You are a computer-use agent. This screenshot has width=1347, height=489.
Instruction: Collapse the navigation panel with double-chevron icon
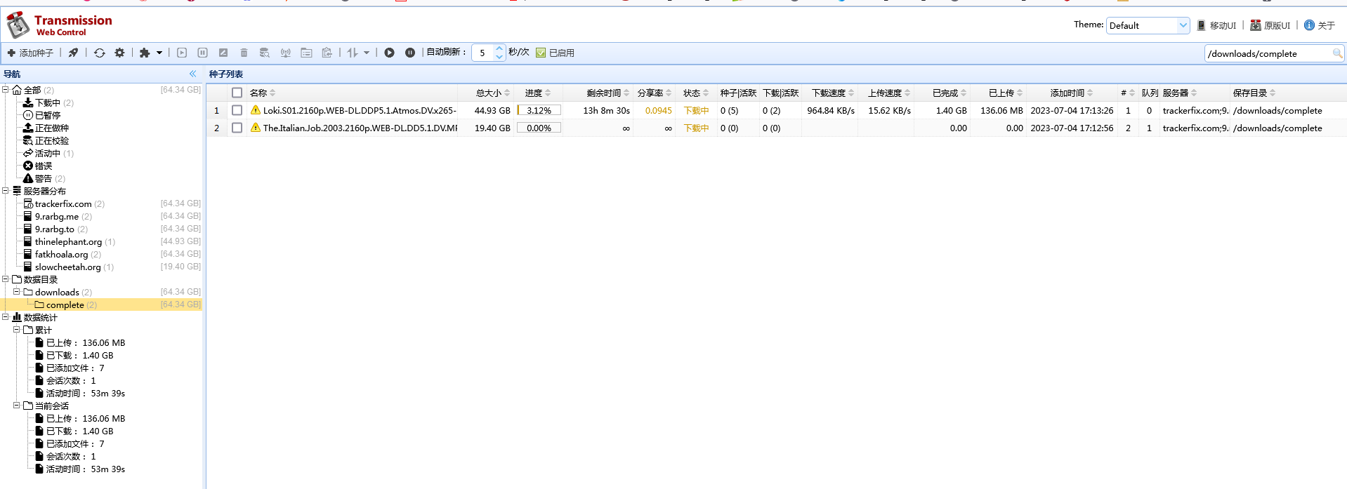192,74
